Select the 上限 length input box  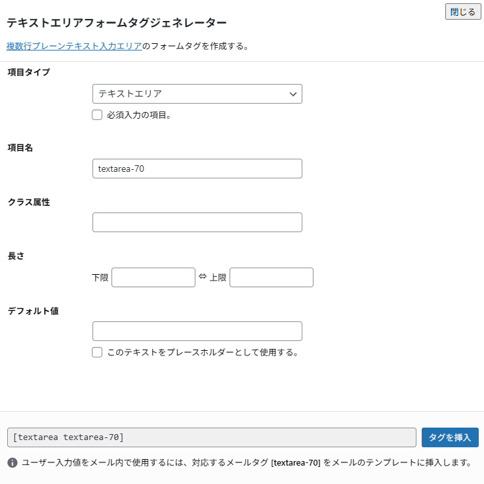click(x=271, y=277)
